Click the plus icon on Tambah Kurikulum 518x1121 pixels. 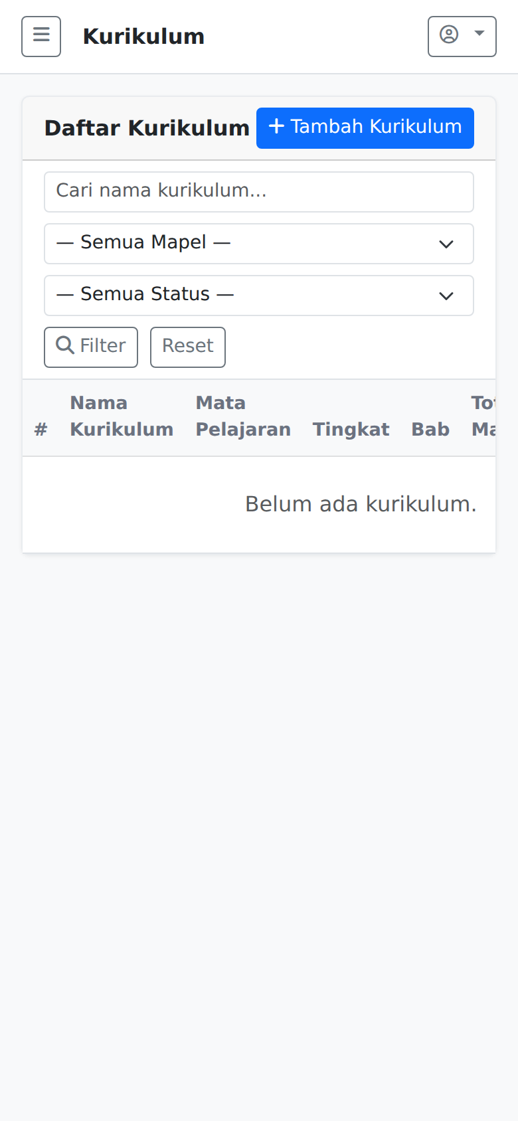tap(276, 127)
